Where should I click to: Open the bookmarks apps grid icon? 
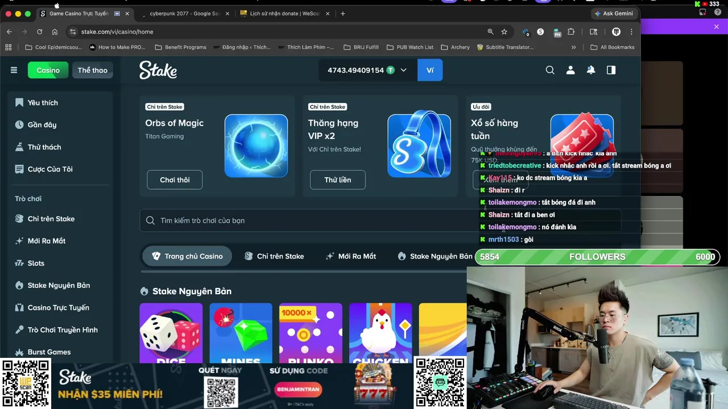[x=9, y=47]
